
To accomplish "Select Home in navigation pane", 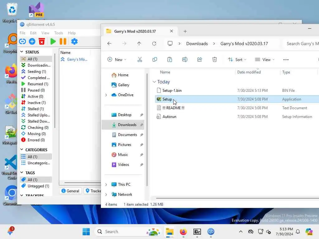I will tap(123, 75).
